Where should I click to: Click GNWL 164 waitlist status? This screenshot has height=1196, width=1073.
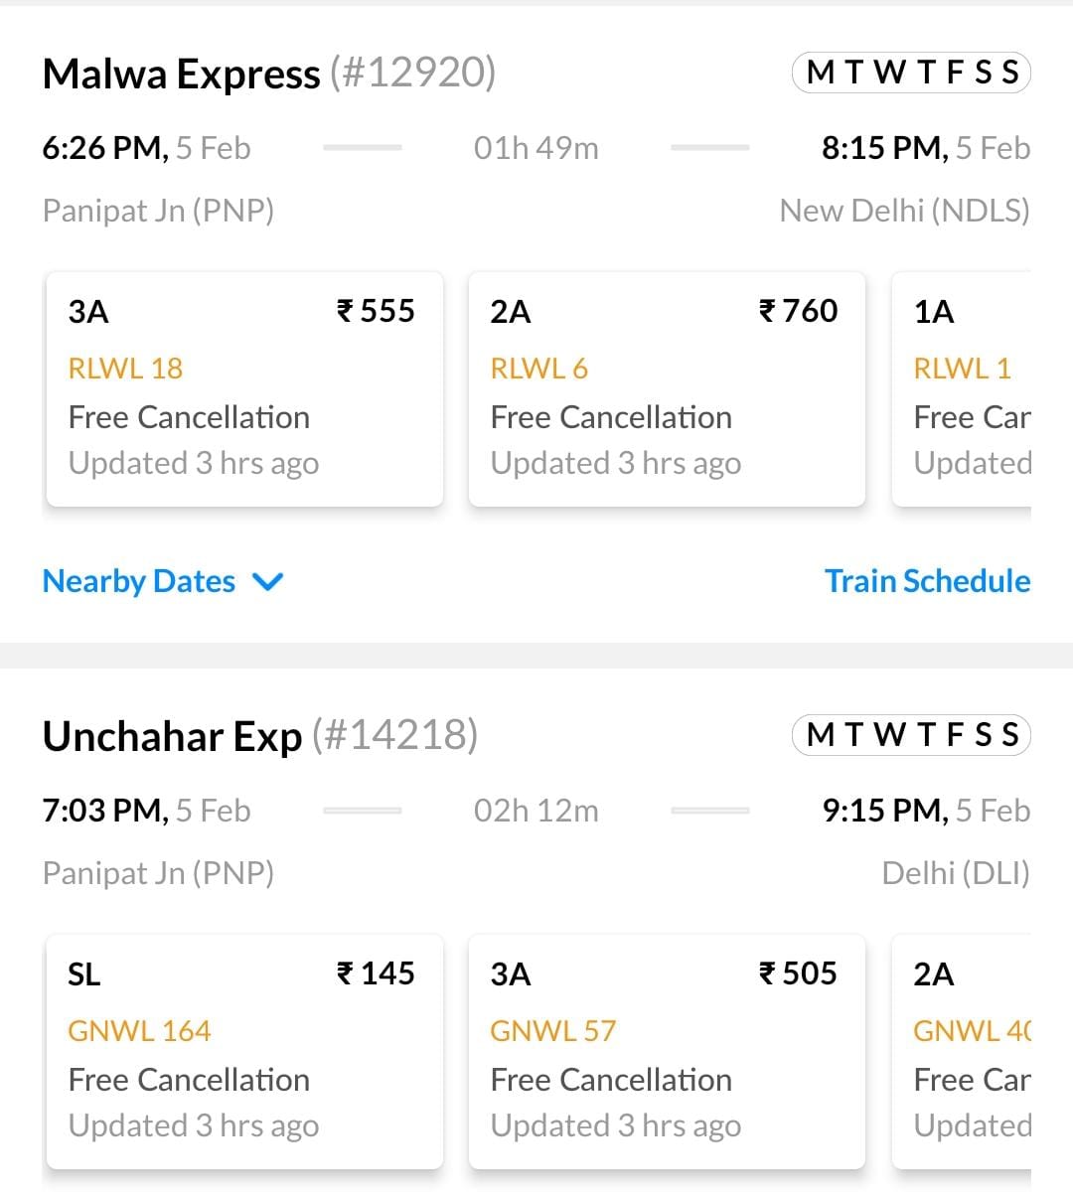139,1031
